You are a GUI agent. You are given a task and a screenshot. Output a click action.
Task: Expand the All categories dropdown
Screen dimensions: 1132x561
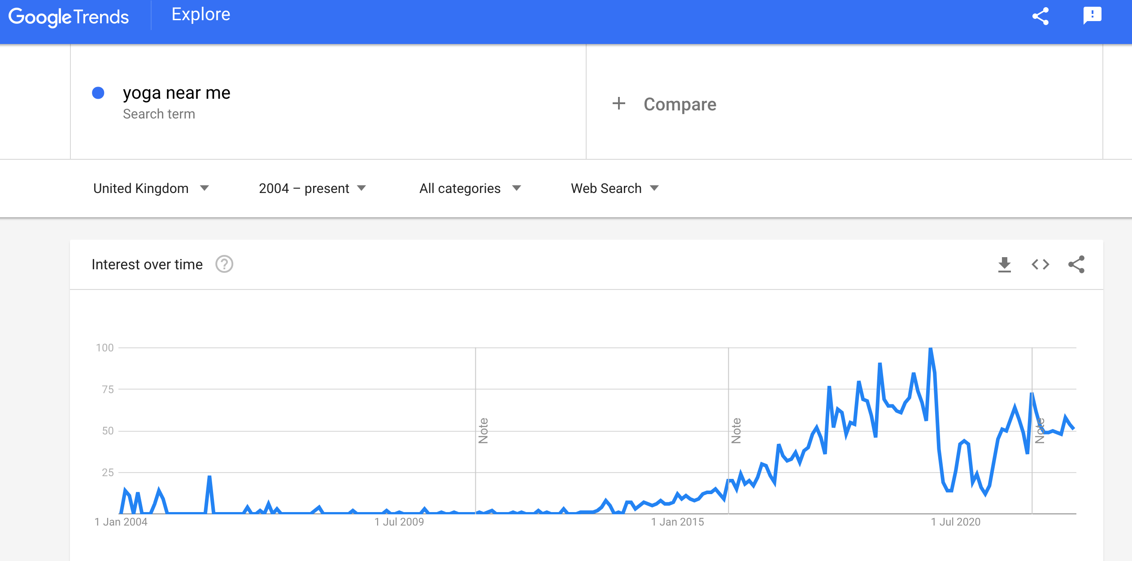coord(470,188)
